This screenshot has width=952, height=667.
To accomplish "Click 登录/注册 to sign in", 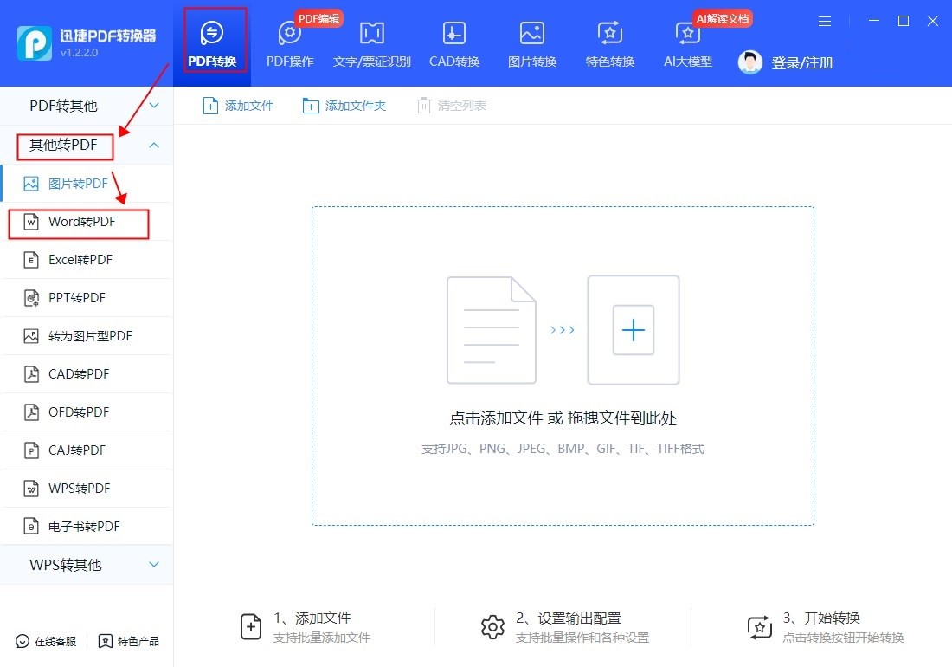I will [x=801, y=62].
